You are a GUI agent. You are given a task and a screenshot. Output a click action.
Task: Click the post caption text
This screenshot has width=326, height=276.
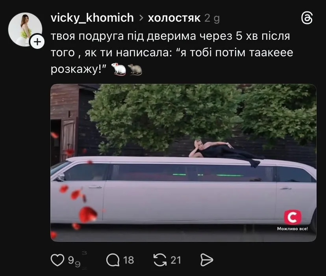click(172, 52)
